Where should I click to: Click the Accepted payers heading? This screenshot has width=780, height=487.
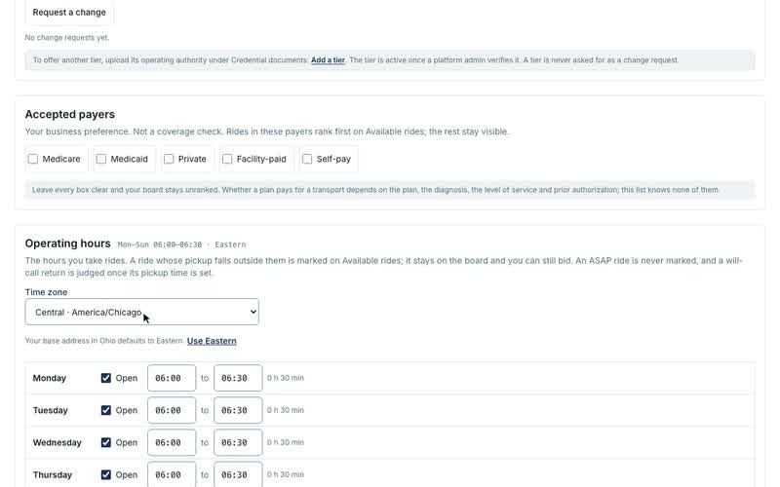pos(69,114)
